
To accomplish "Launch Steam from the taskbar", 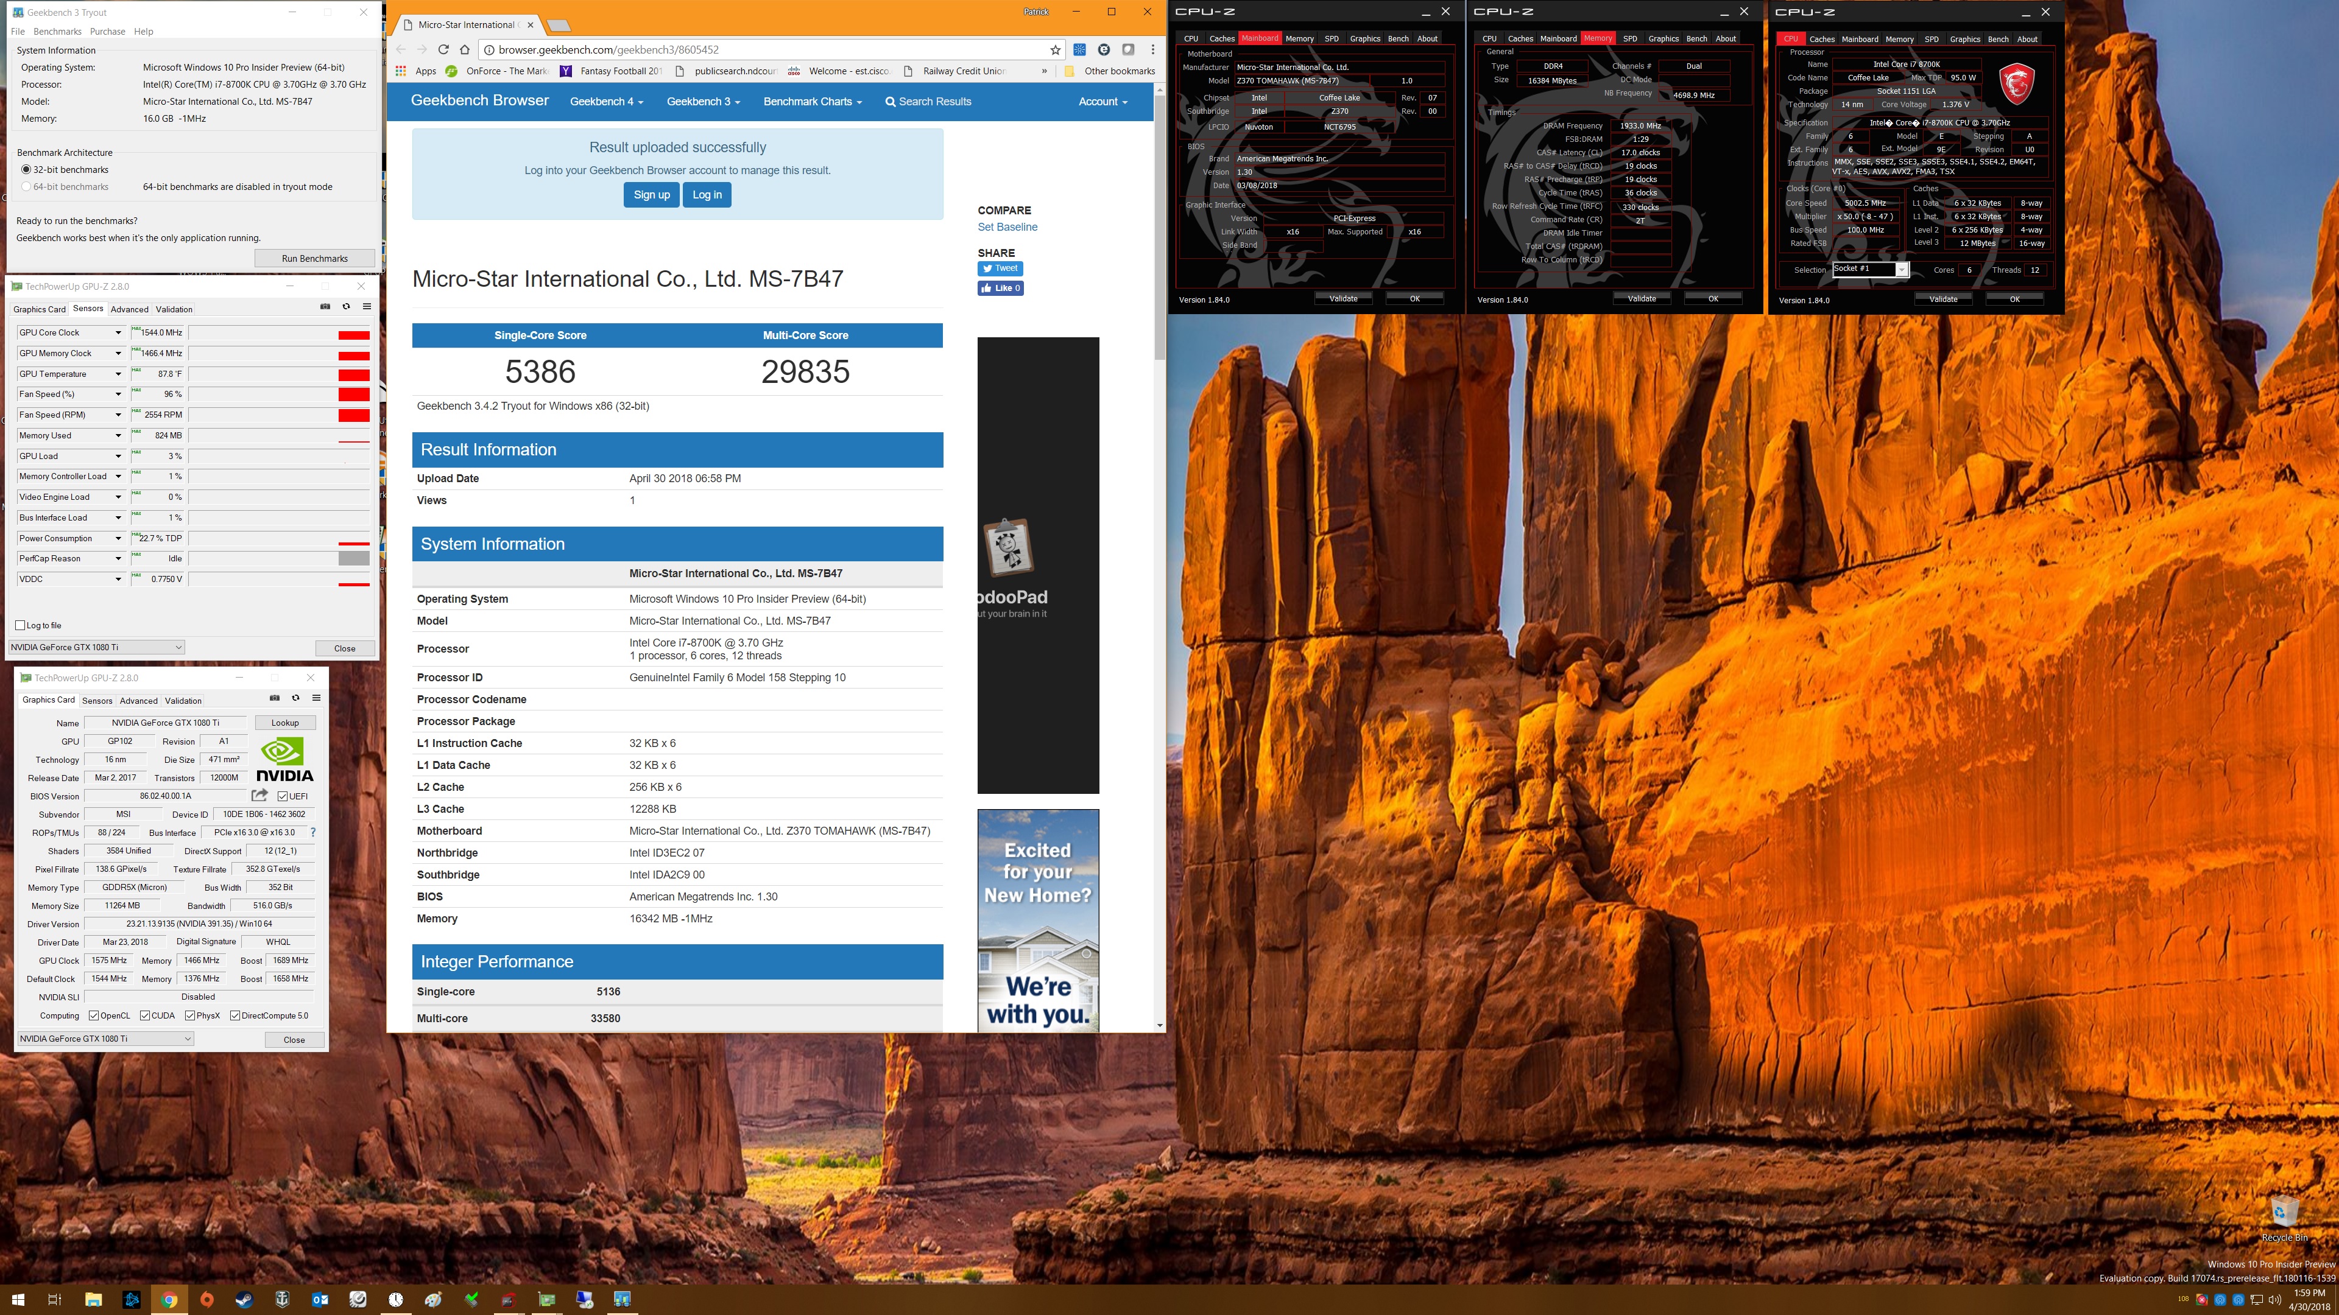I will coord(244,1300).
